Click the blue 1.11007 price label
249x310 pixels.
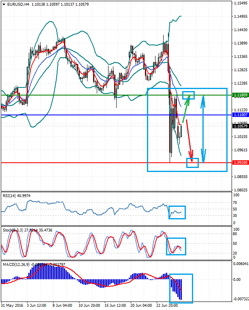coord(240,115)
